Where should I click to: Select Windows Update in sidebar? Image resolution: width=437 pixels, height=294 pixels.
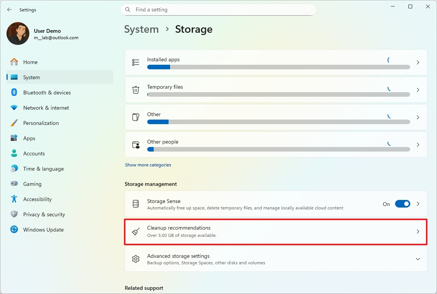pyautogui.click(x=43, y=230)
